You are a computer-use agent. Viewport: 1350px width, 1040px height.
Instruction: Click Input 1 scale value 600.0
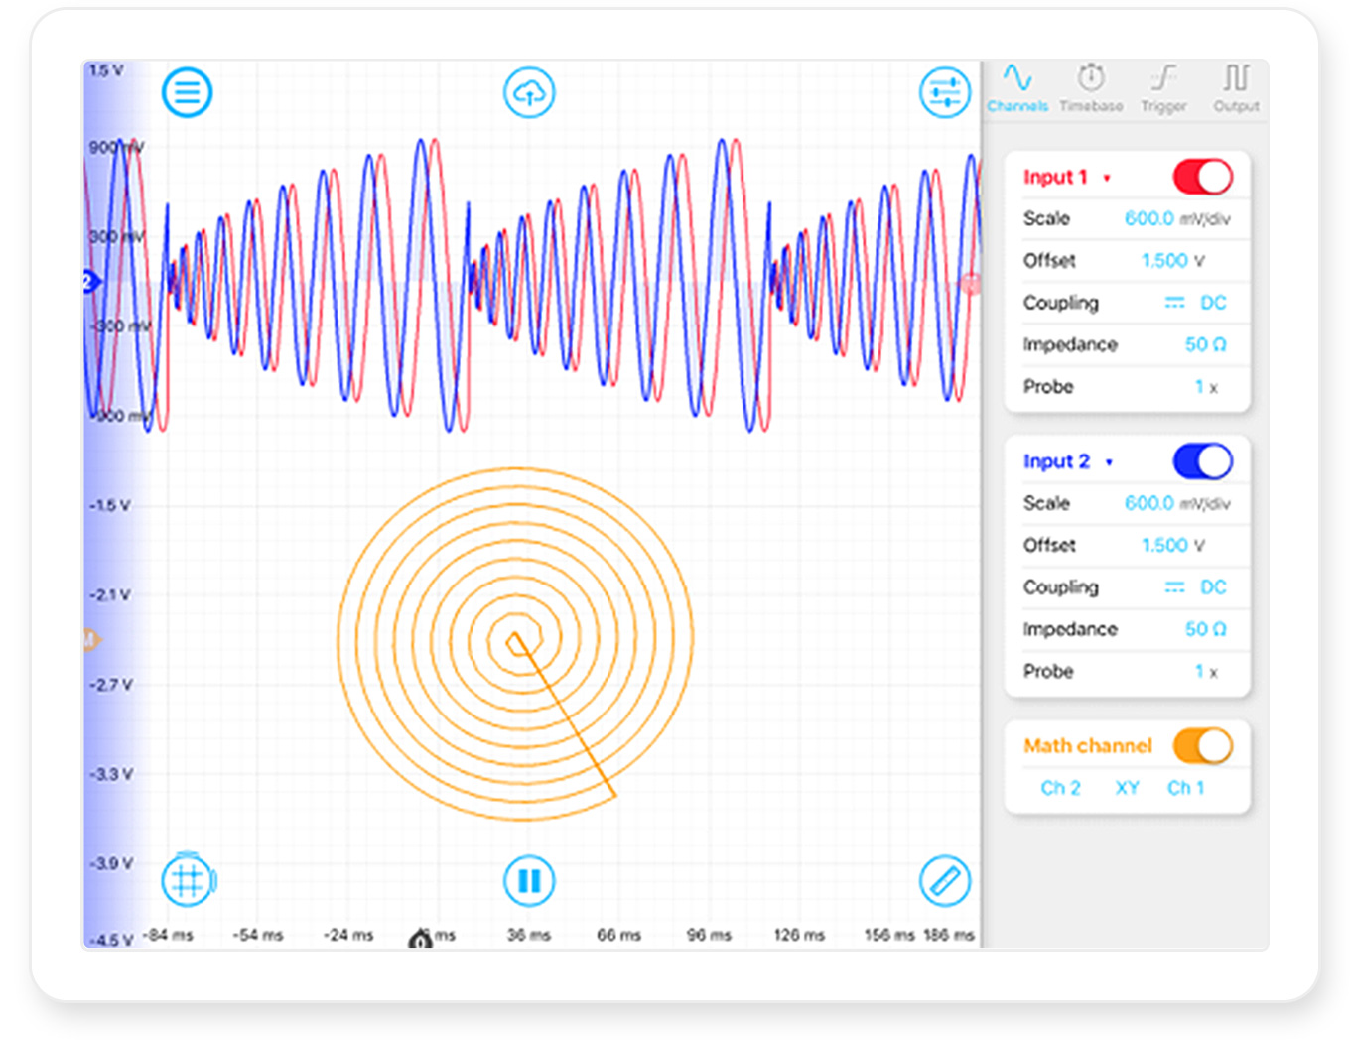click(x=1148, y=218)
